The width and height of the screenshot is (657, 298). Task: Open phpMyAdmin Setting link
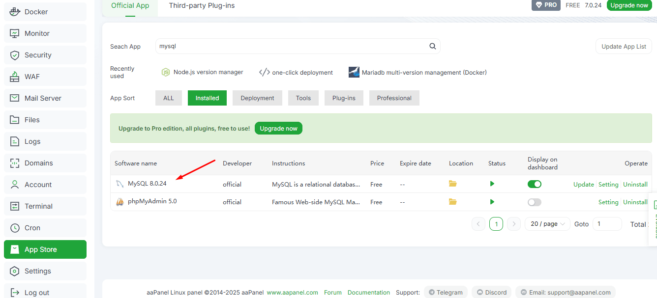point(608,202)
